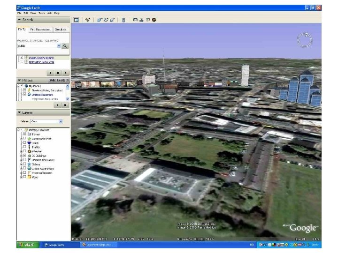The height and width of the screenshot is (253, 338).
Task: Expand the Geographic Web layer
Action: [21, 139]
